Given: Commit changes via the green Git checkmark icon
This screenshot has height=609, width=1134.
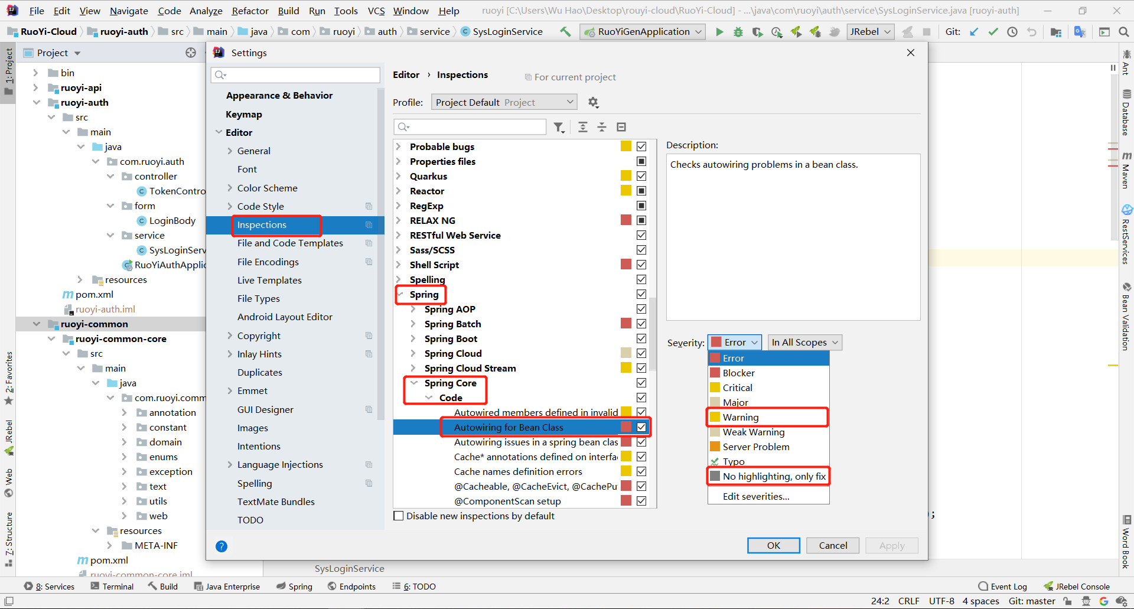Looking at the screenshot, I should point(993,32).
